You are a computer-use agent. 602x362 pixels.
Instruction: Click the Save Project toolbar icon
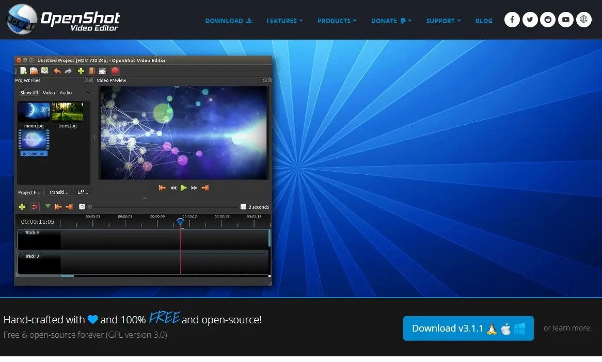point(44,71)
